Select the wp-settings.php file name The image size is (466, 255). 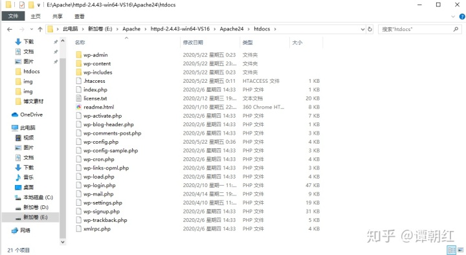point(102,203)
